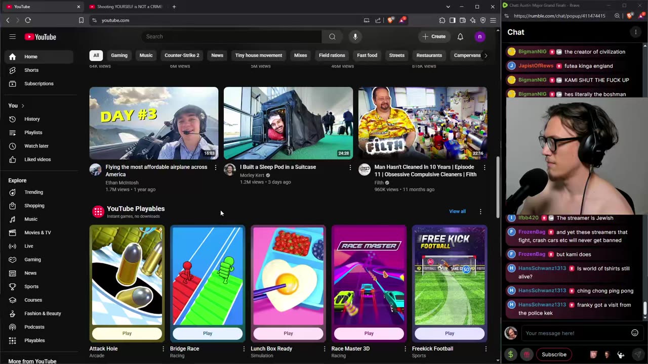Open Shopping under Explore
Image resolution: width=648 pixels, height=364 pixels.
click(34, 206)
